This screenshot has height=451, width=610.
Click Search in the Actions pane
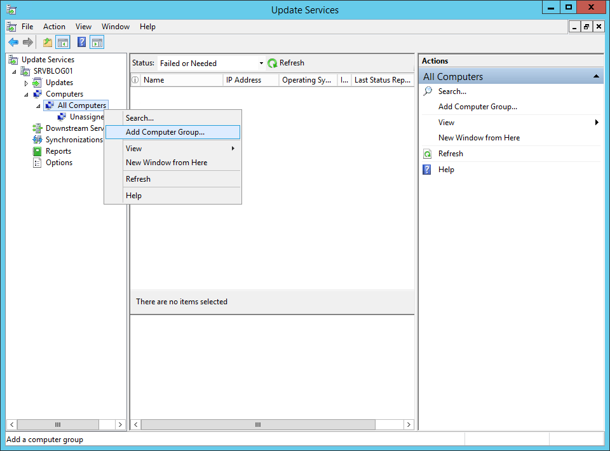[451, 91]
